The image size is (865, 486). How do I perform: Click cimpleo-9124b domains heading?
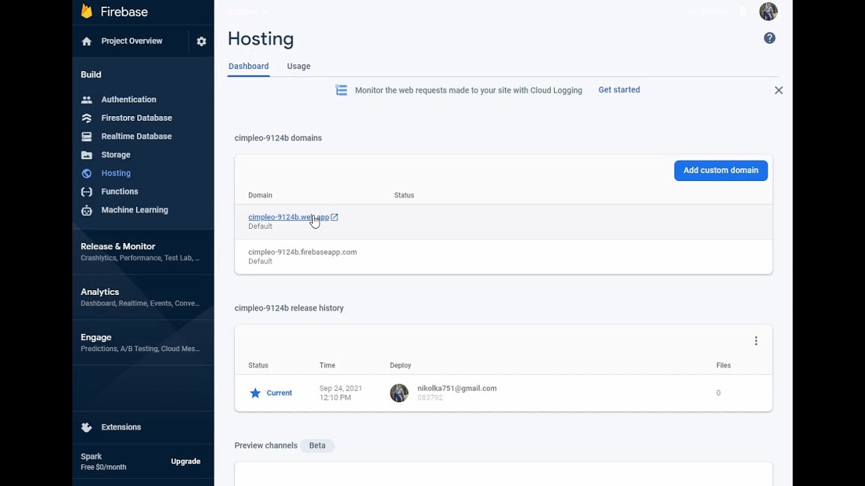coord(278,138)
